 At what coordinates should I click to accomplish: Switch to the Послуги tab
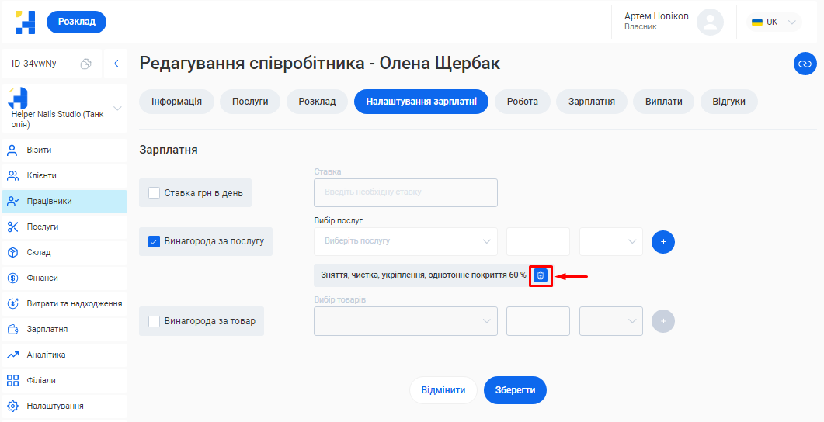tap(249, 102)
